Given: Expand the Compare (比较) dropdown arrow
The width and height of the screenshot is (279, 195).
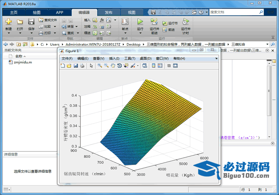Looking at the screenshot, I should [55, 27].
